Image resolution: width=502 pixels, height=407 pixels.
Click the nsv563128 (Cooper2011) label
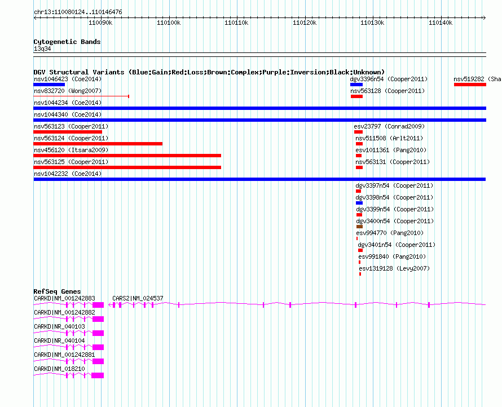(387, 91)
